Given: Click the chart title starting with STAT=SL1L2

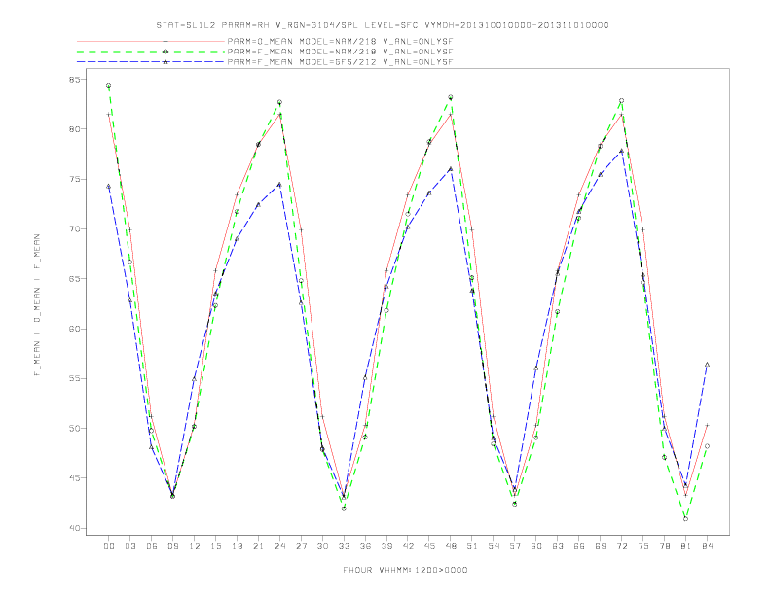Looking at the screenshot, I should coord(383,25).
